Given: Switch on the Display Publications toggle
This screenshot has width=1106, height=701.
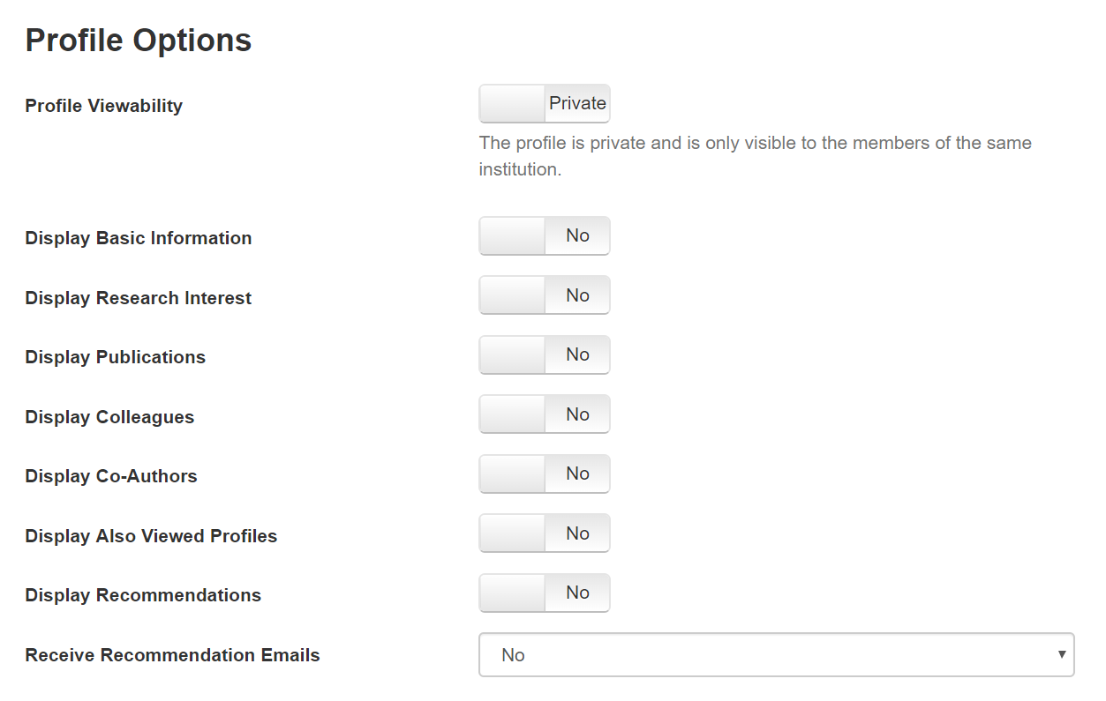Looking at the screenshot, I should coord(544,355).
